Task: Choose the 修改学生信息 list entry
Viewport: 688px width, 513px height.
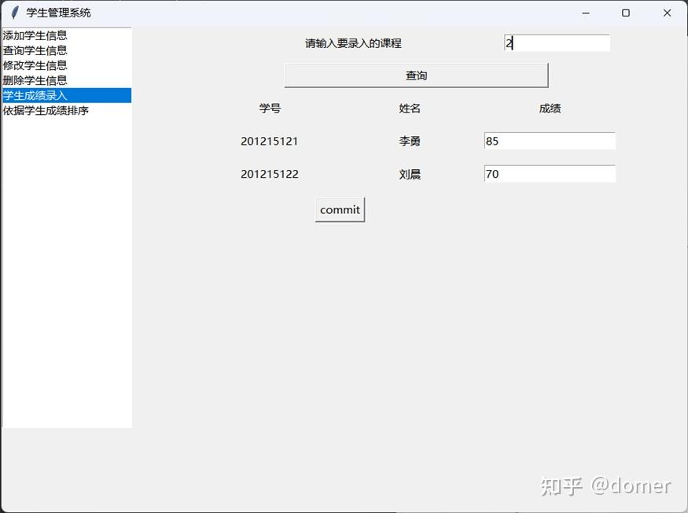Action: click(67, 65)
